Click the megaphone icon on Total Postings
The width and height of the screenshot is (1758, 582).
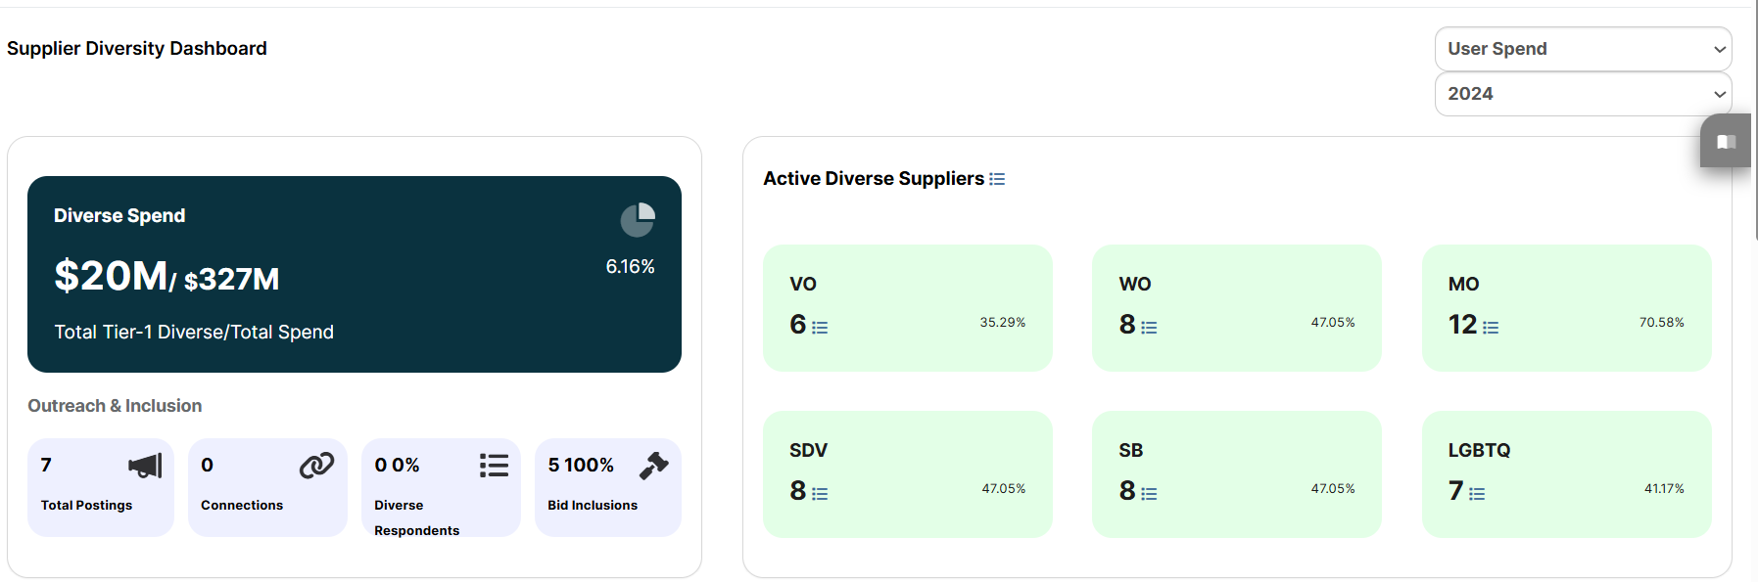[145, 466]
